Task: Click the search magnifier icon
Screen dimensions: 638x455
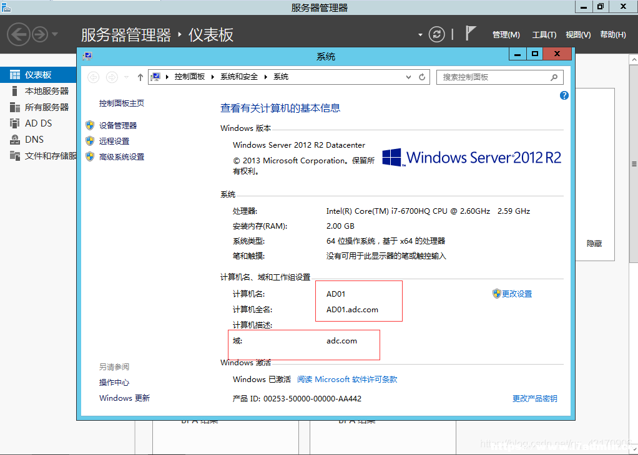Action: tap(554, 77)
